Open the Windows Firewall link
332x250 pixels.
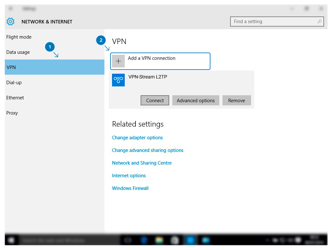point(130,188)
